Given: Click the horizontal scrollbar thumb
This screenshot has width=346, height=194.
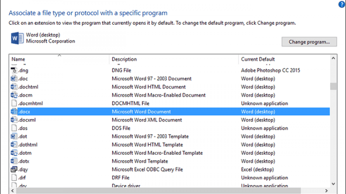Looking at the screenshot, I should (x=158, y=191).
